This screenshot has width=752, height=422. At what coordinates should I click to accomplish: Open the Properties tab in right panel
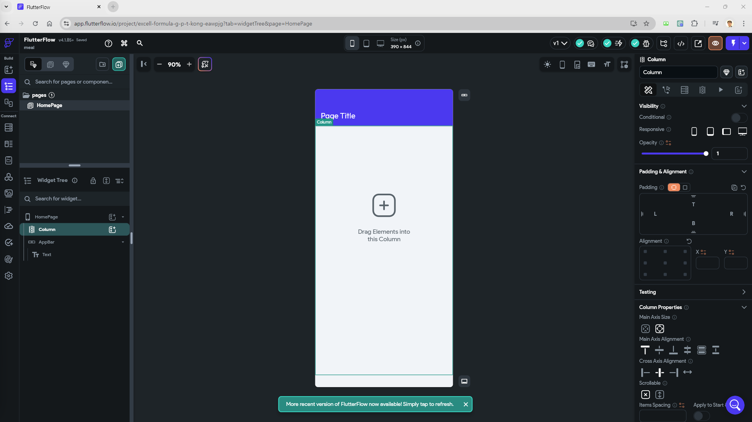tap(648, 90)
